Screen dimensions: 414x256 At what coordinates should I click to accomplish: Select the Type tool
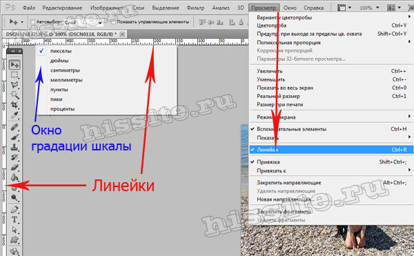pyautogui.click(x=14, y=219)
